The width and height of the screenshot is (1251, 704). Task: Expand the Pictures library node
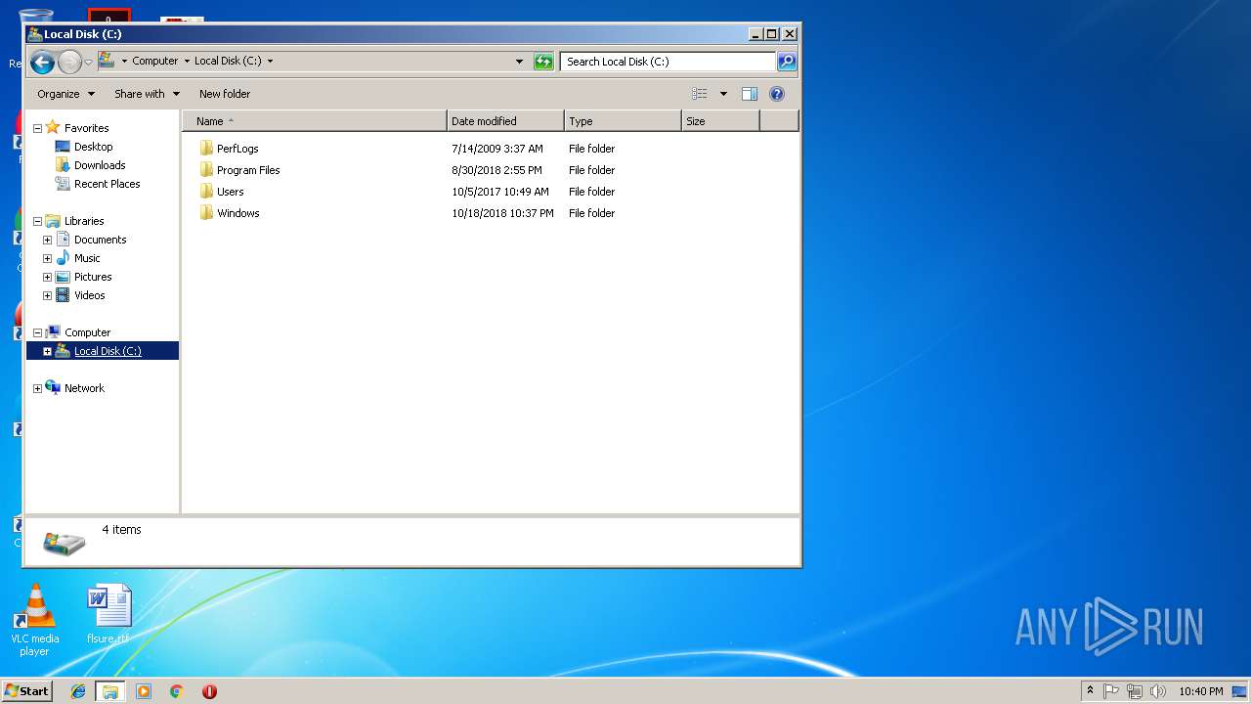(47, 277)
